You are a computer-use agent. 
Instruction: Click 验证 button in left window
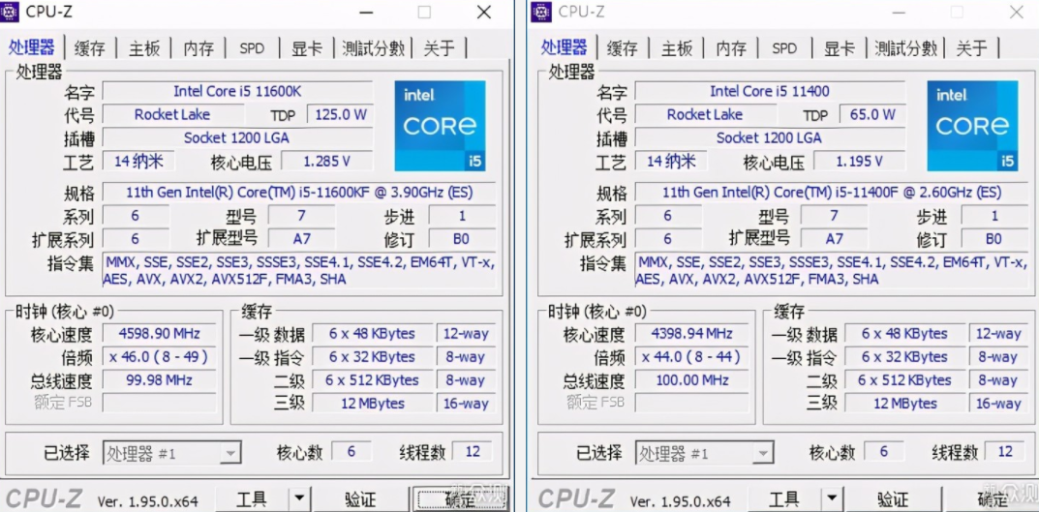[x=360, y=498]
